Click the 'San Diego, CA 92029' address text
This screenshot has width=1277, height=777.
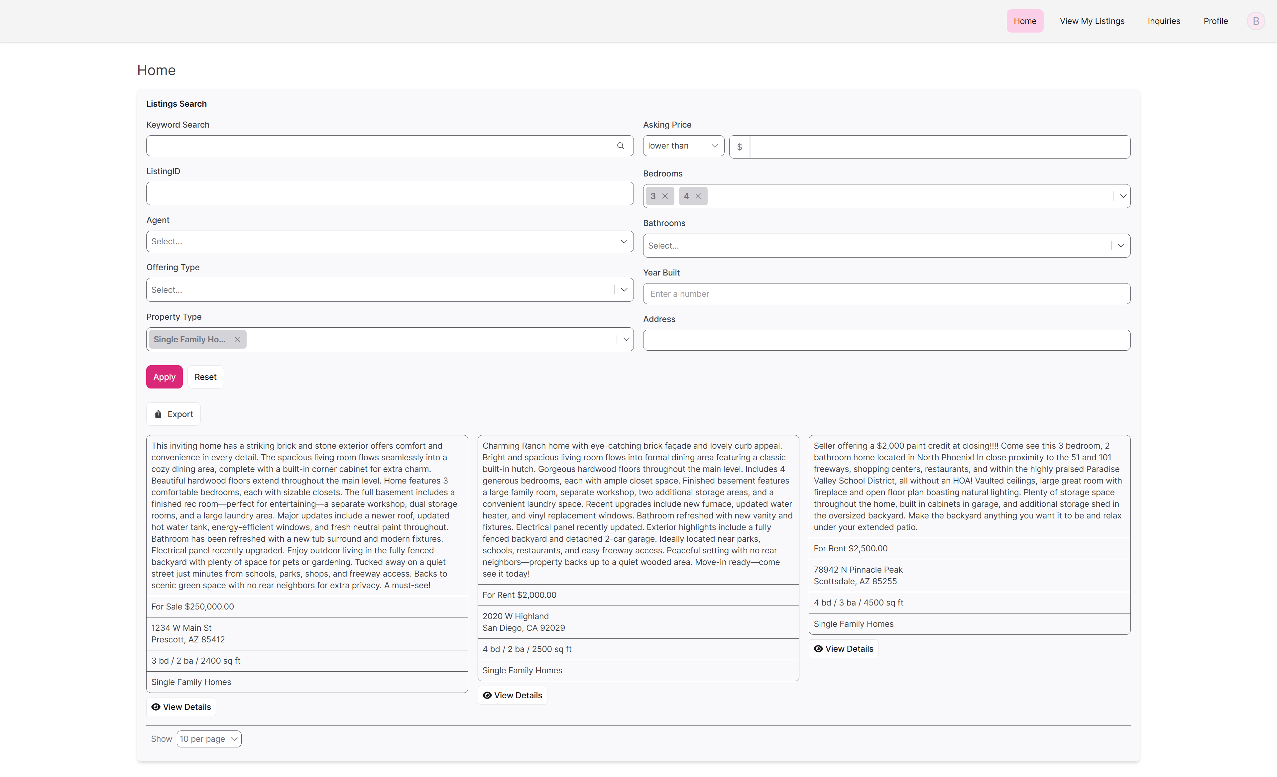coord(523,628)
